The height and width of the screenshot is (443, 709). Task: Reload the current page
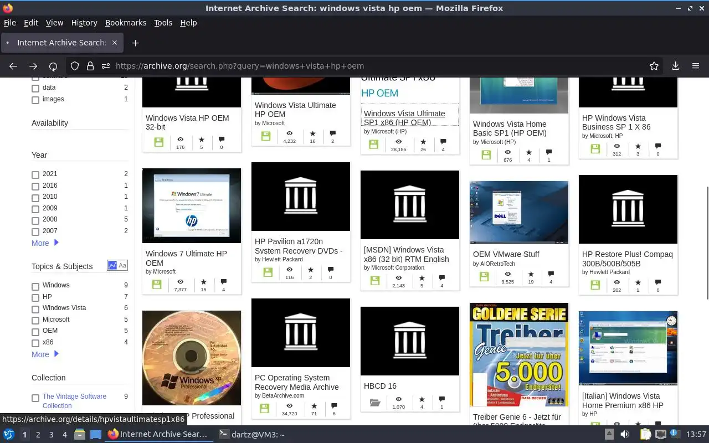coord(53,66)
